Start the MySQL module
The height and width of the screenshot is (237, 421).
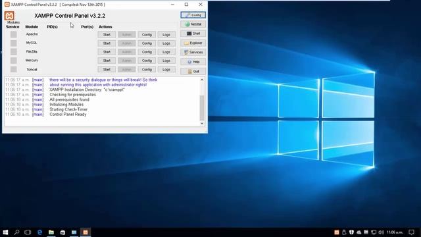tap(107, 43)
